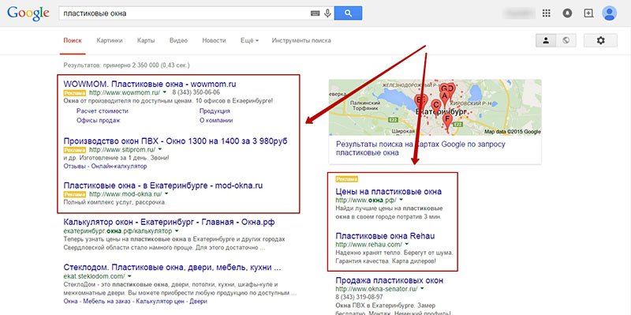
Task: Switch to global results globe view
Action: click(566, 40)
